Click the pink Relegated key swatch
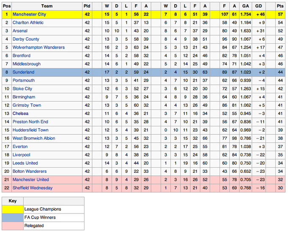288x233 pixels. pyautogui.click(x=13, y=226)
